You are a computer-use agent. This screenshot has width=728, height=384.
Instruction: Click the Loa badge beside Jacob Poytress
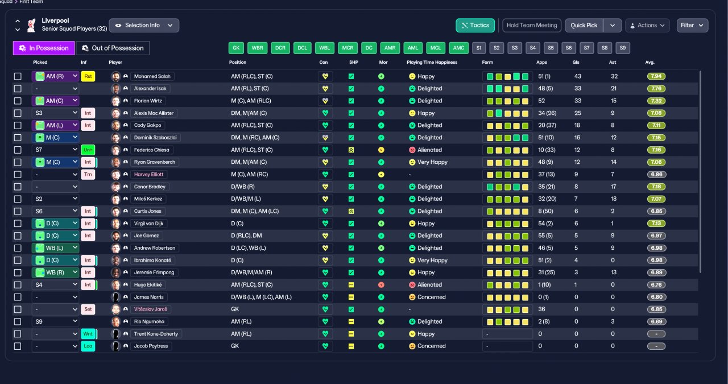click(88, 346)
